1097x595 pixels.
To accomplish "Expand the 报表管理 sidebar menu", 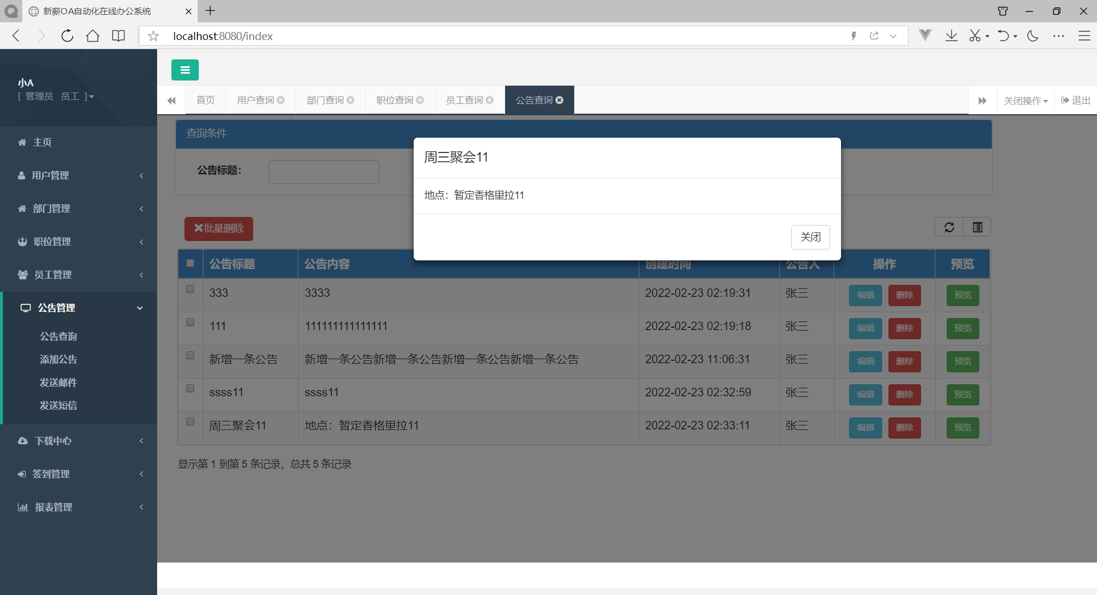I will click(x=78, y=507).
